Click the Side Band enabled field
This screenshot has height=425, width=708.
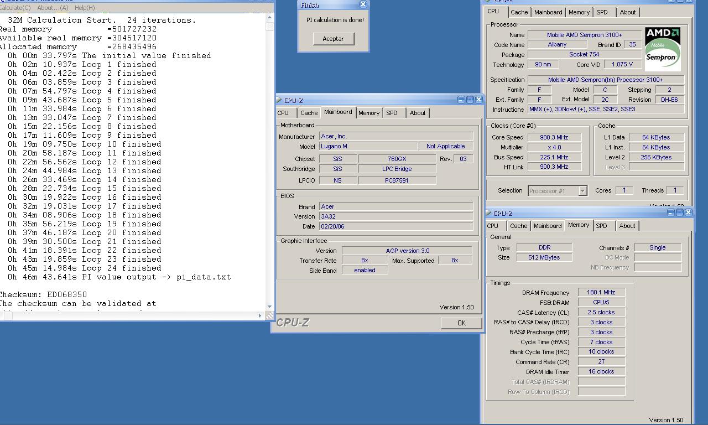[x=365, y=270]
